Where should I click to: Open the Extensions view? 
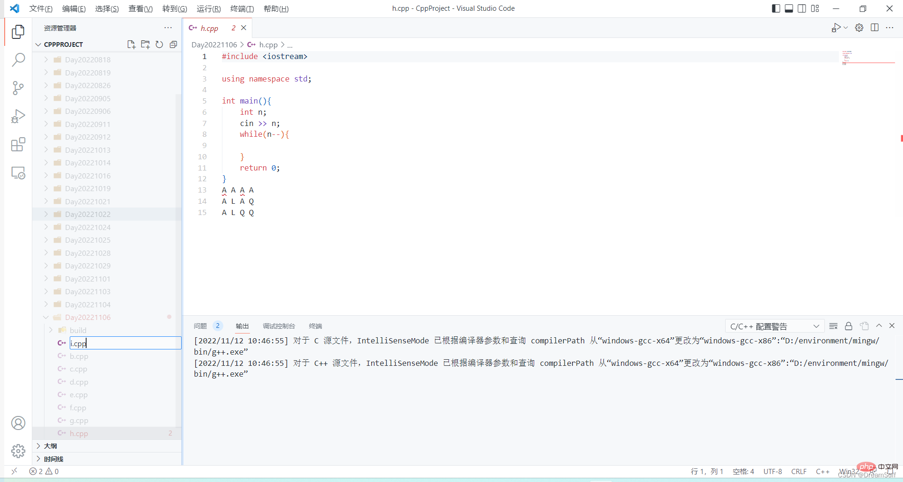tap(18, 145)
